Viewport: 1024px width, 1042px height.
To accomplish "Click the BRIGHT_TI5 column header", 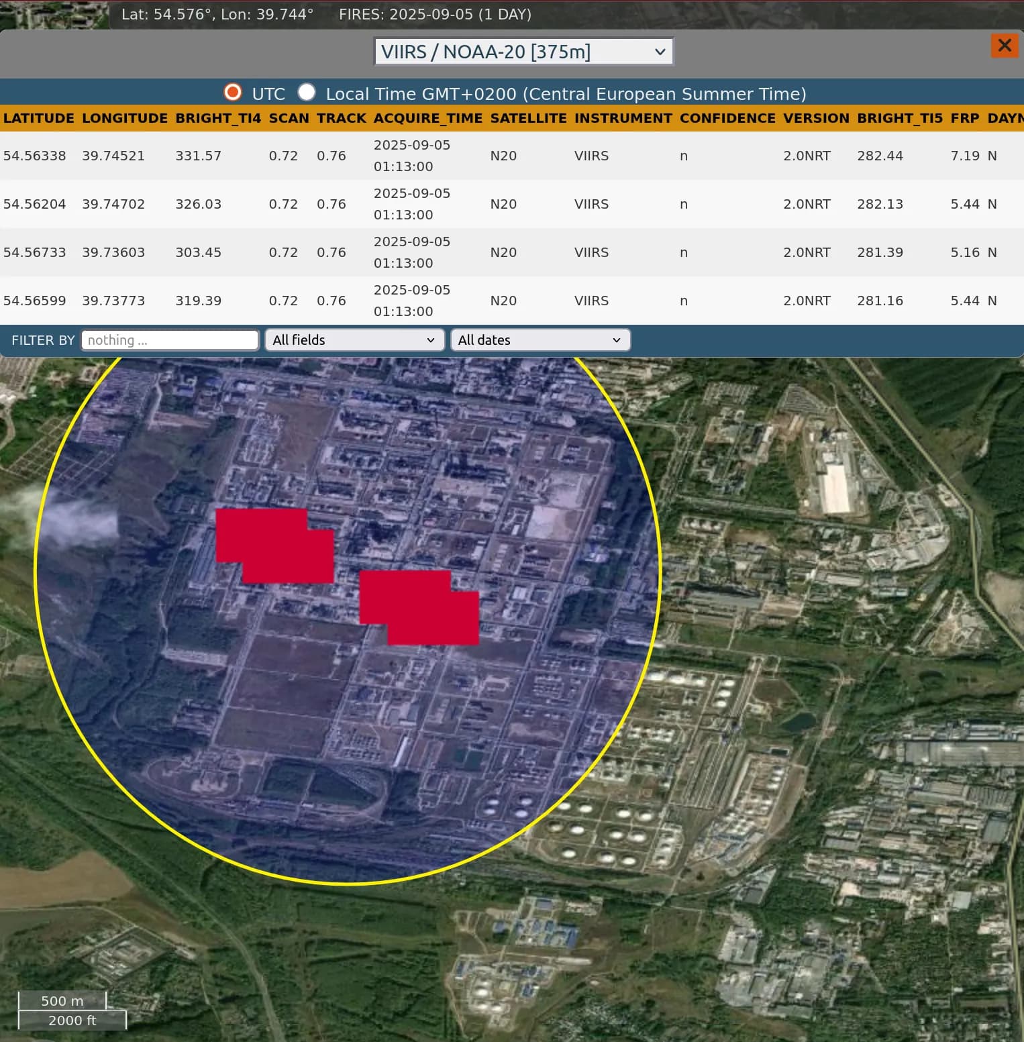I will tap(900, 118).
